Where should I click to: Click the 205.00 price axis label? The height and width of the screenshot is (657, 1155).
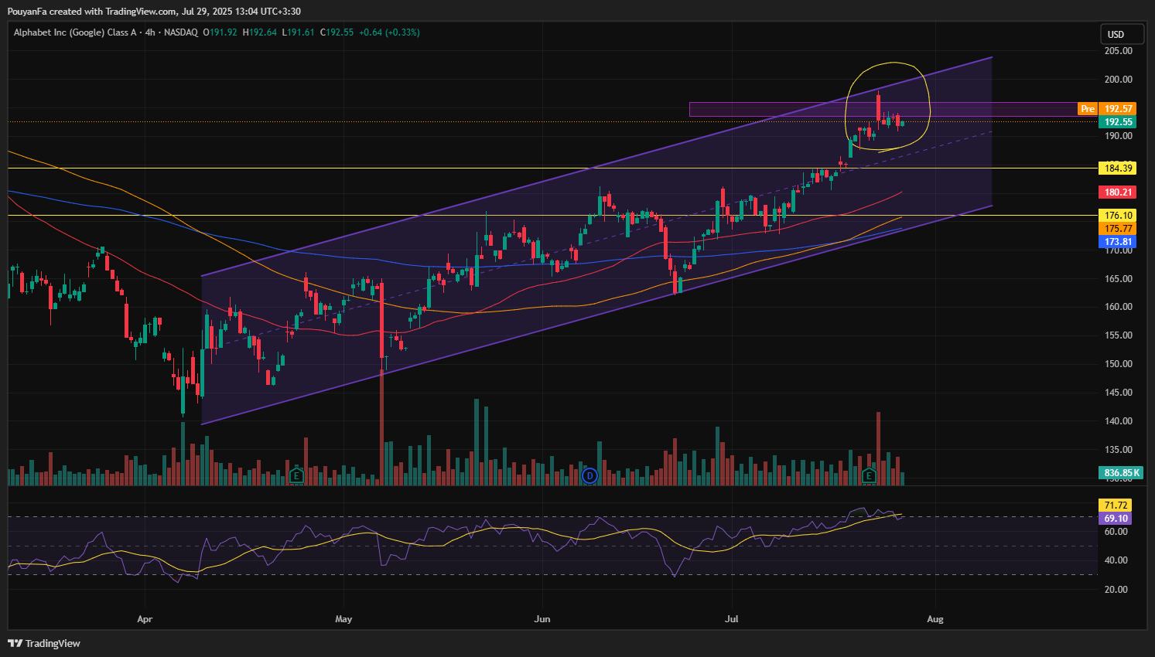[1118, 51]
